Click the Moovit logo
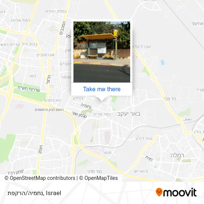The width and height of the screenshot is (204, 204). [176, 192]
